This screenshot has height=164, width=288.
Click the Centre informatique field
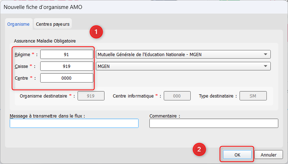click(x=177, y=96)
